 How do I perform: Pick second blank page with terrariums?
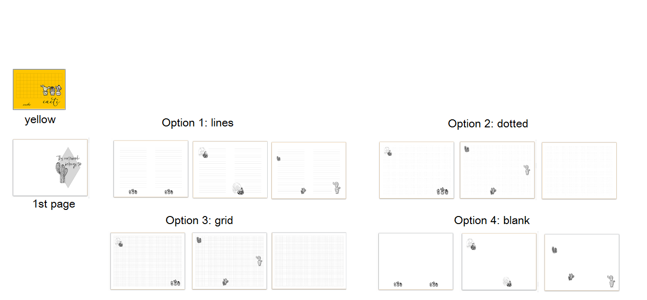point(499,262)
